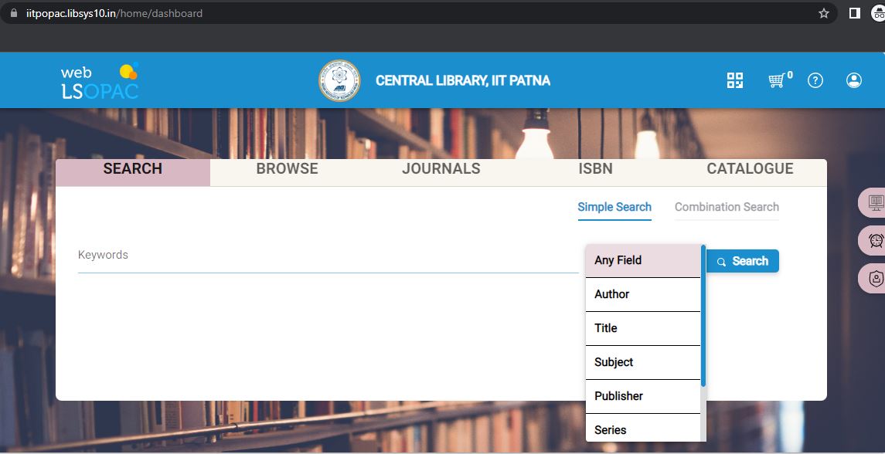This screenshot has width=885, height=454.
Task: Switch to the SEARCH tab
Action: pyautogui.click(x=133, y=173)
